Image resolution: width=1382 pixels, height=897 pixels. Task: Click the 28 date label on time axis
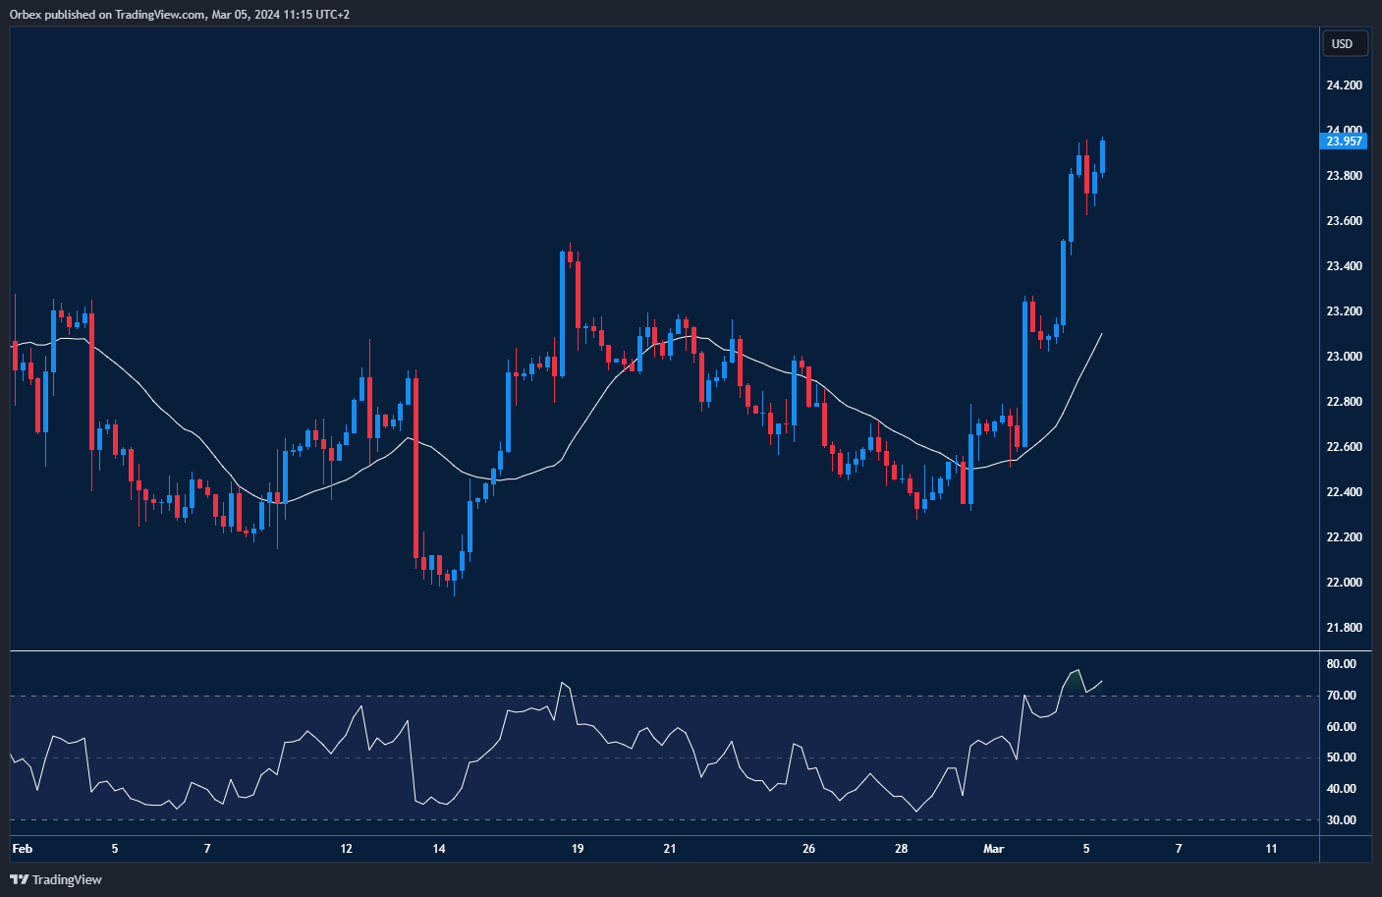902,849
